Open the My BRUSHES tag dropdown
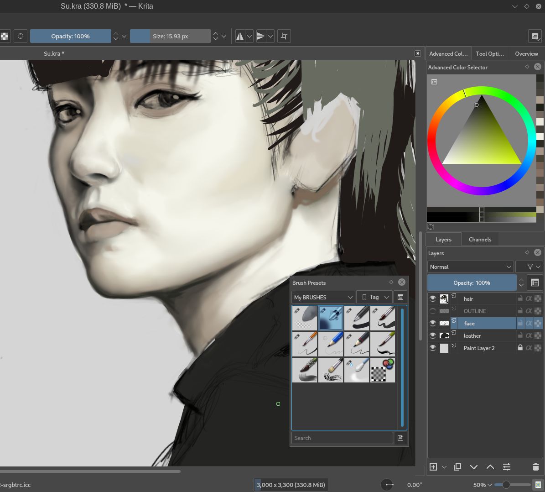 click(322, 297)
